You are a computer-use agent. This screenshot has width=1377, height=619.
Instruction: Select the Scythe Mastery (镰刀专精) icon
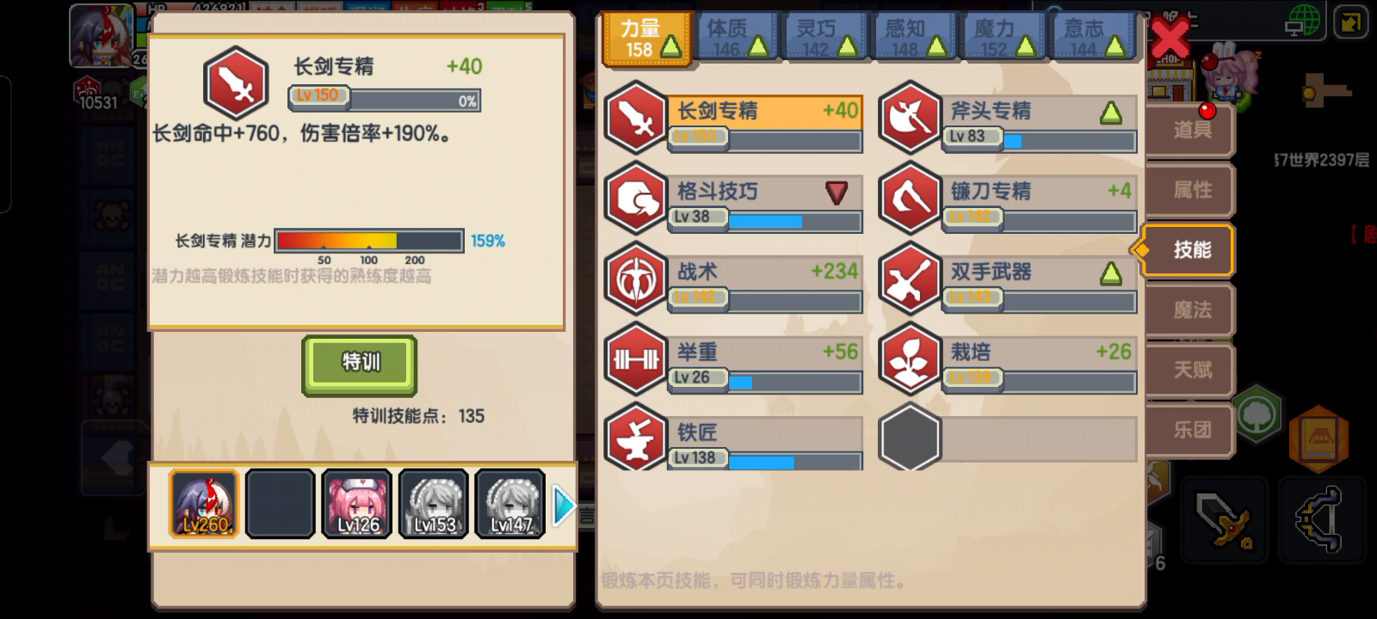(910, 199)
